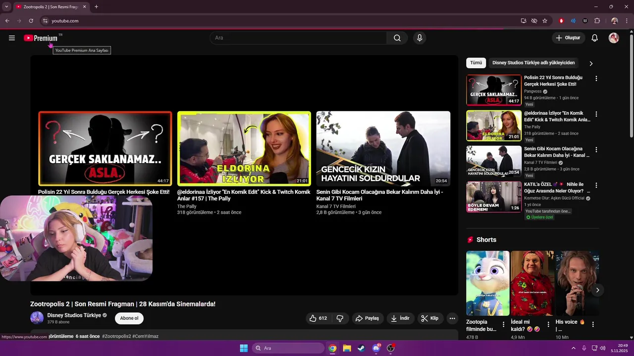This screenshot has width=634, height=356.
Task: Go to YouTube Premium home logo
Action: (41, 38)
